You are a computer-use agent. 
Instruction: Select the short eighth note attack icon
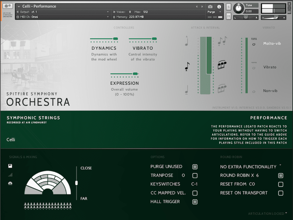[187, 67]
